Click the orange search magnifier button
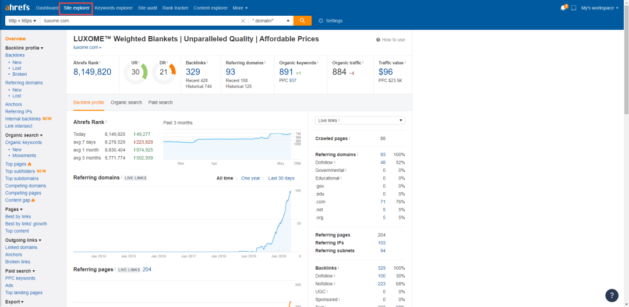 [x=302, y=20]
